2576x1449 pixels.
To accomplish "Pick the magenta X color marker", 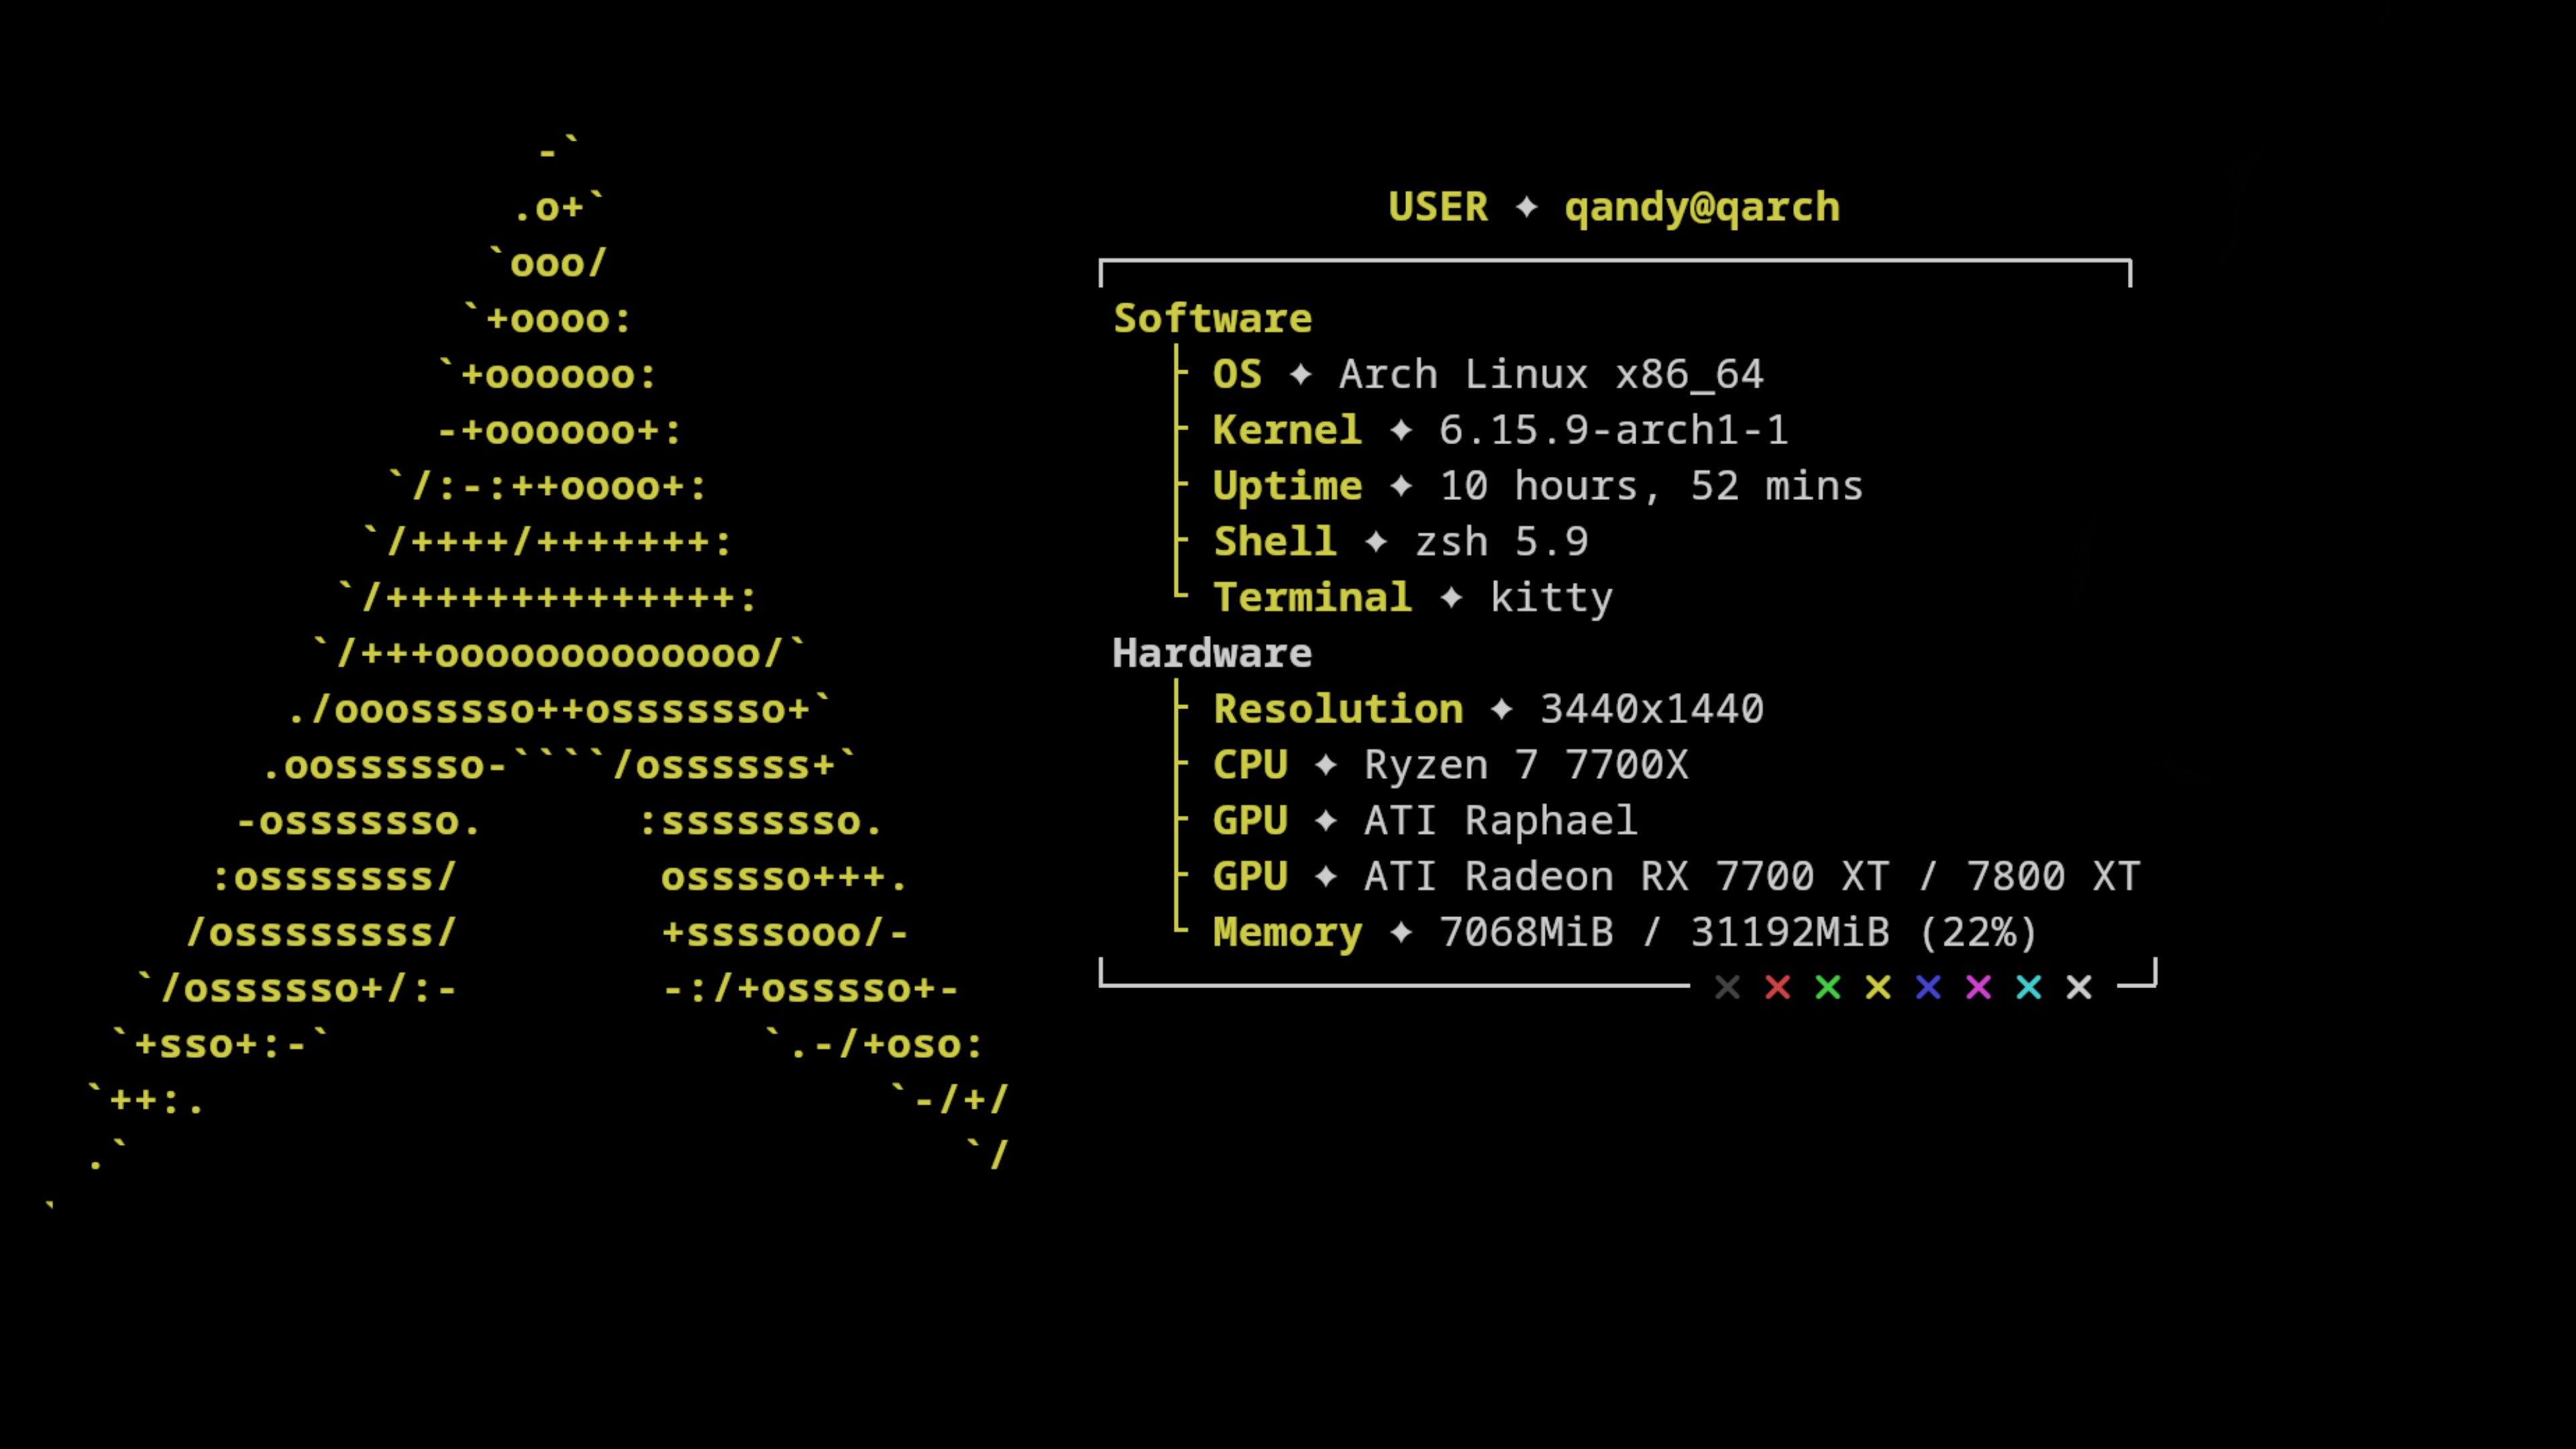I will click(x=1978, y=988).
